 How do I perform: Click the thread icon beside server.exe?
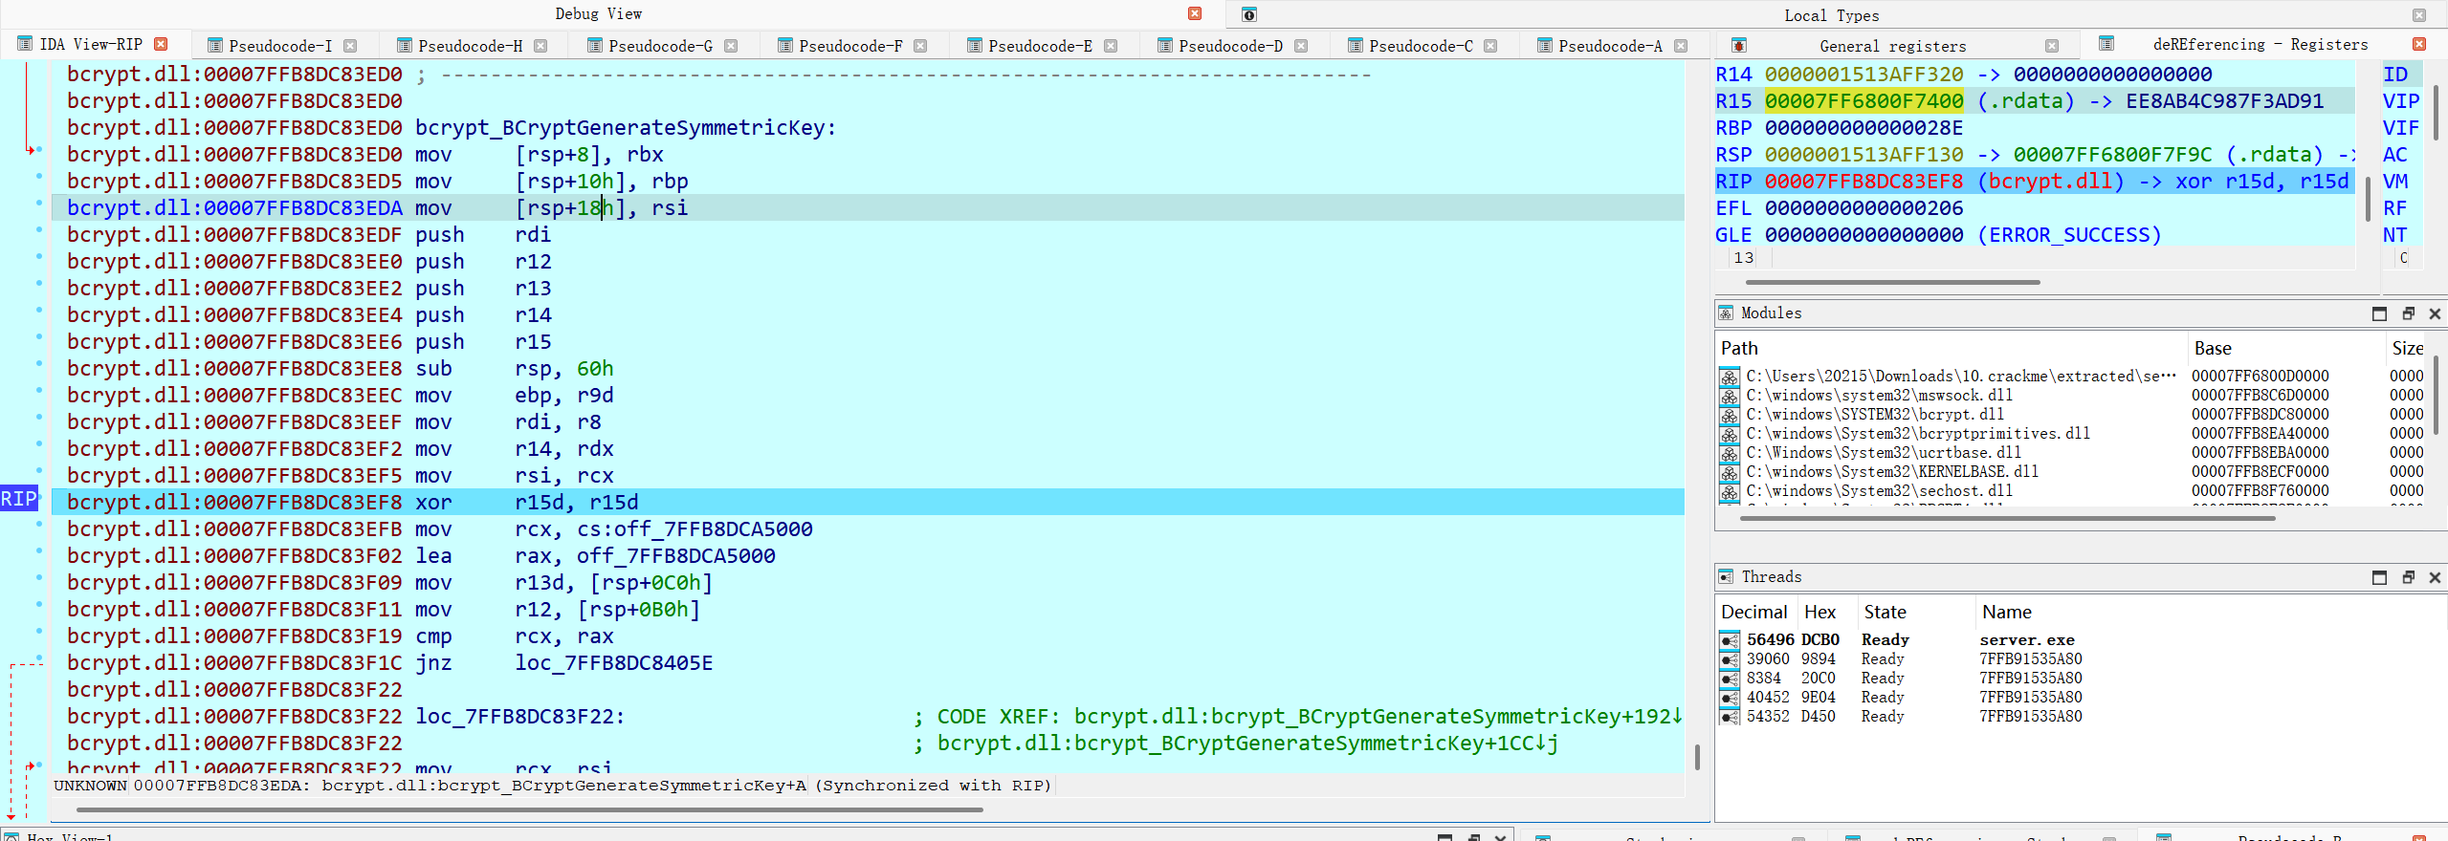(x=1730, y=640)
